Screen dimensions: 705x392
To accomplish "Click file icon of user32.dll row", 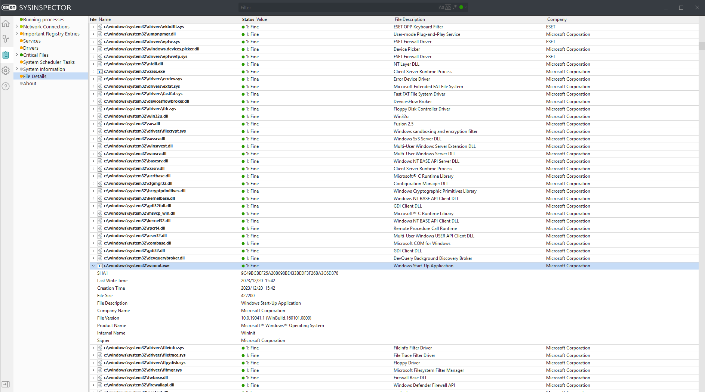I will coord(100,236).
